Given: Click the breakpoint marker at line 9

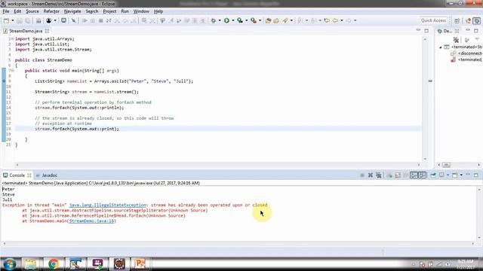Looking at the screenshot, I should pos(4,81).
